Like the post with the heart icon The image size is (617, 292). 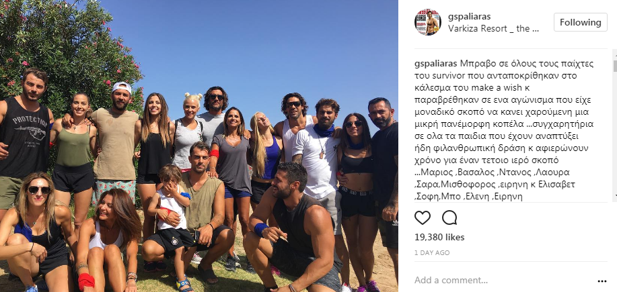click(x=423, y=217)
